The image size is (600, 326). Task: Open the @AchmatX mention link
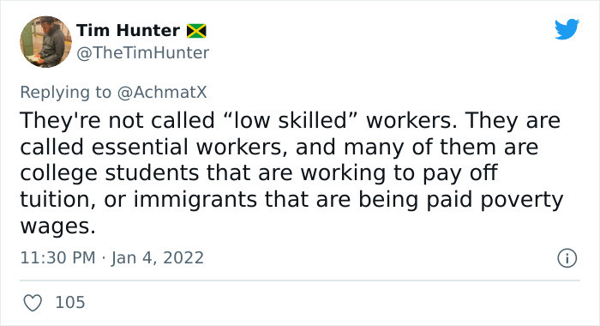pyautogui.click(x=162, y=93)
